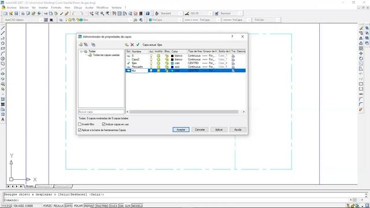Click the New drawing icon in main toolbar
Screen dimensions: 370x208
click(x=5, y=13)
